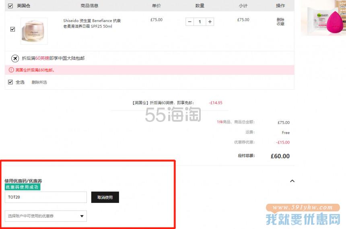Uncheck the Shiseido product checkbox
This screenshot has height=229, width=346.
(12, 29)
